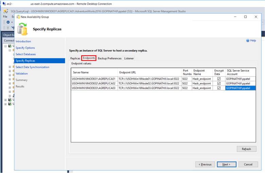
Task: Switch to the Replicas tab
Action: (75, 58)
